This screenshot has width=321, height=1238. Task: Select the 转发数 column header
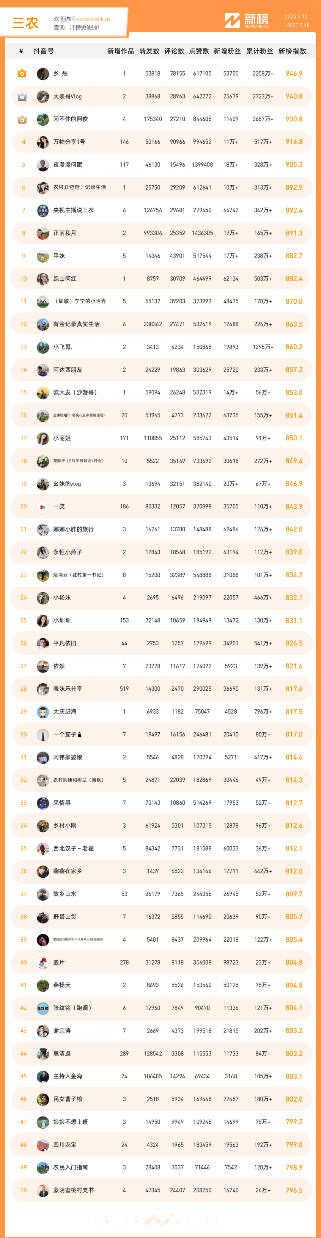149,52
